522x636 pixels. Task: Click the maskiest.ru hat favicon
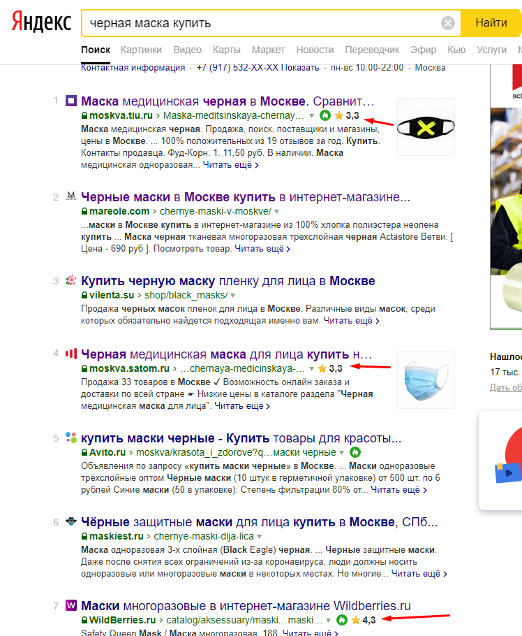point(70,522)
